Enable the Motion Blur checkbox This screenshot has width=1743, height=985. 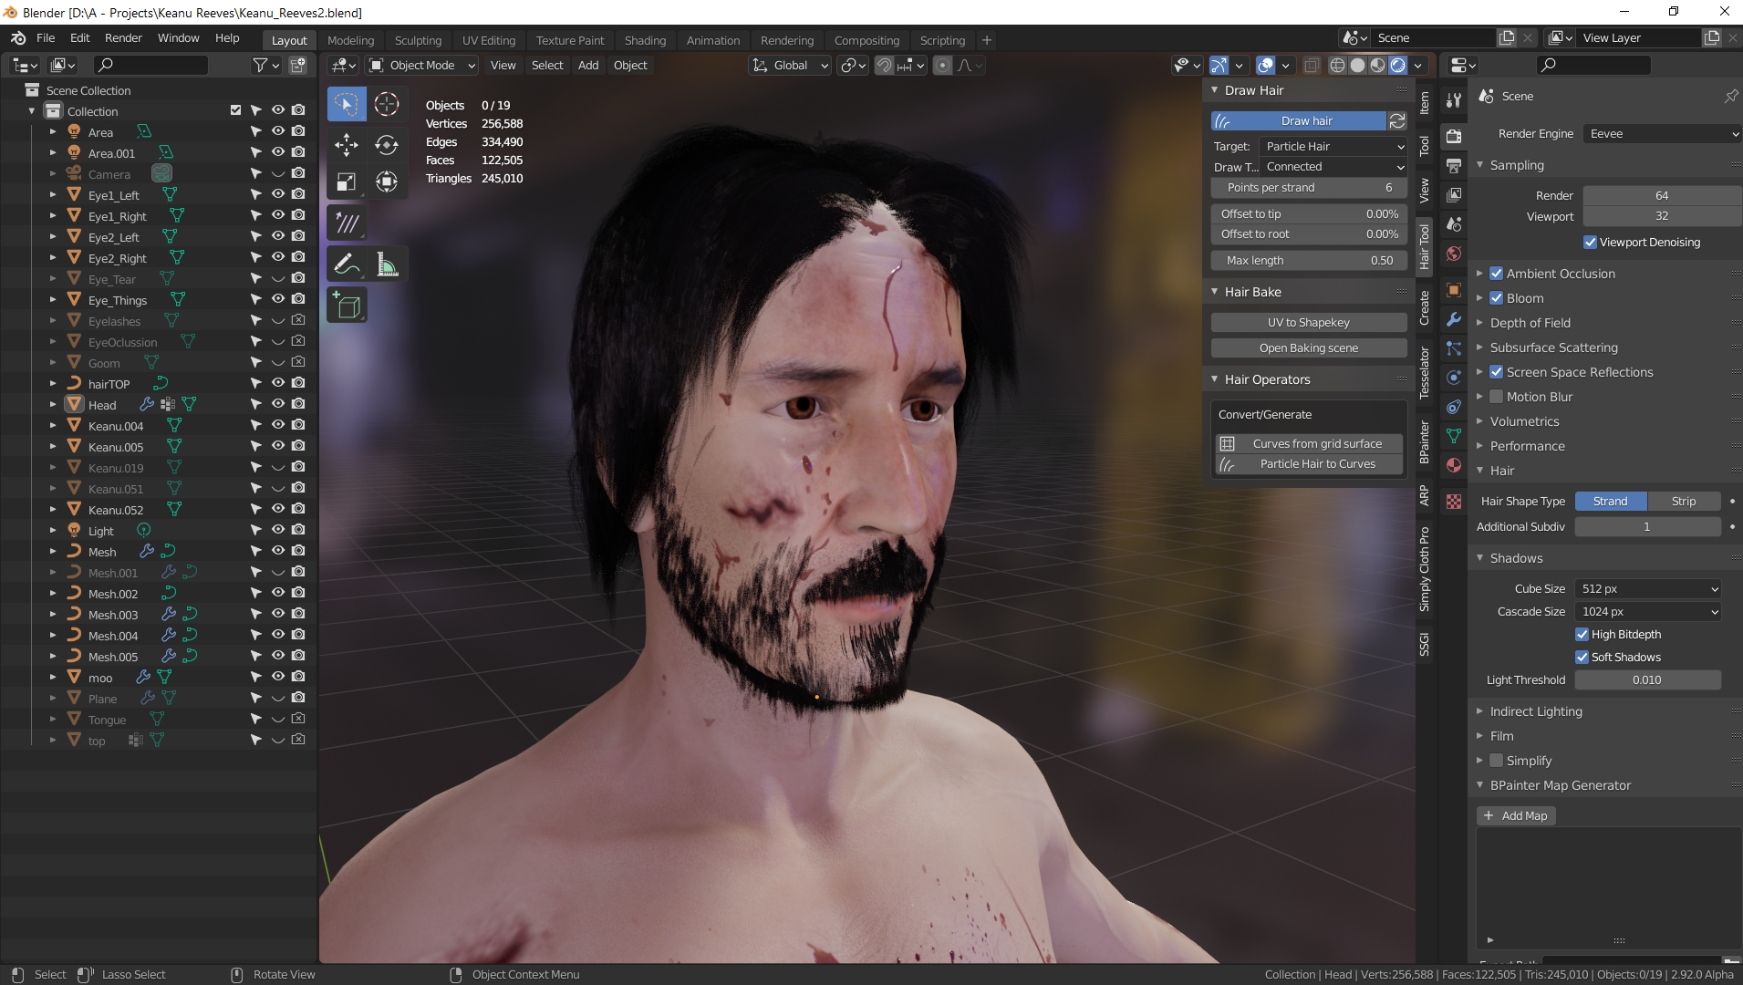1496,396
